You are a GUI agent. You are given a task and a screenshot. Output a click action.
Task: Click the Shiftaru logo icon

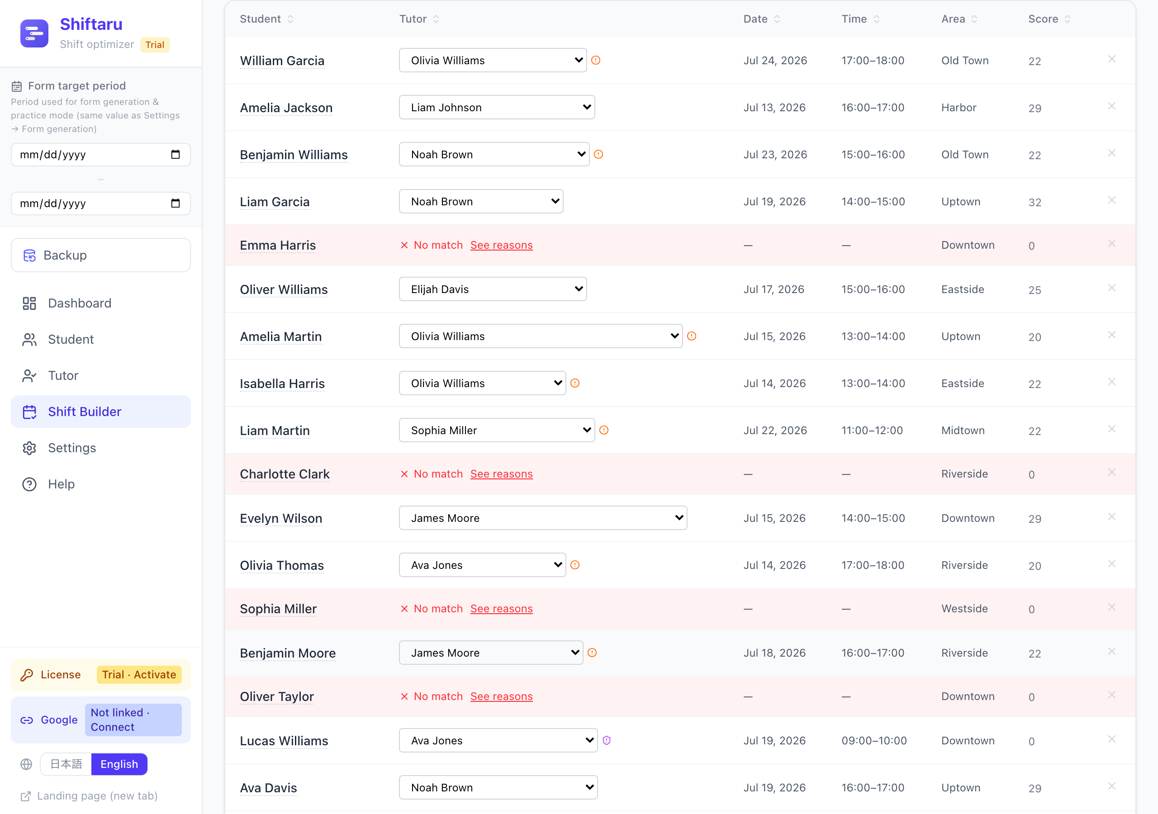(34, 33)
